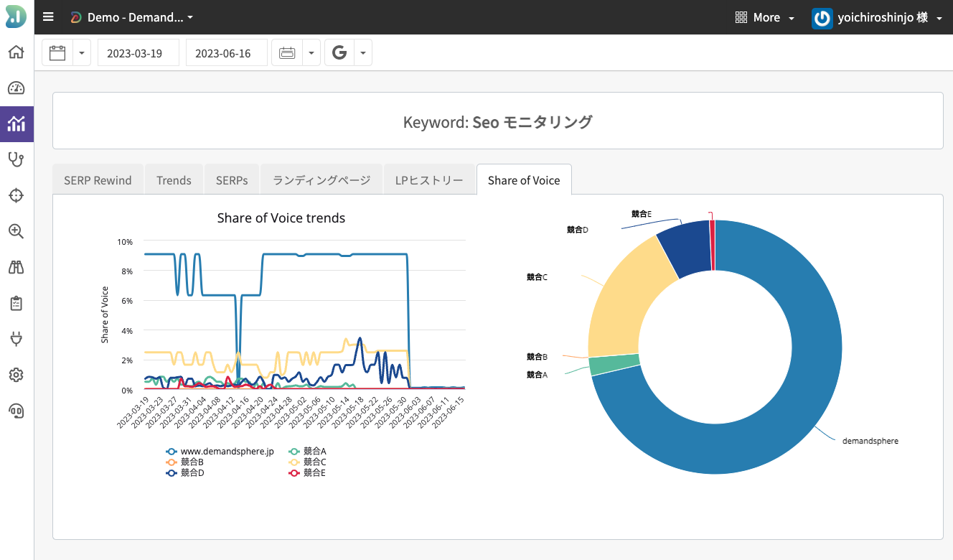Click the 競合B donut chart label
The height and width of the screenshot is (560, 953).
(x=537, y=357)
